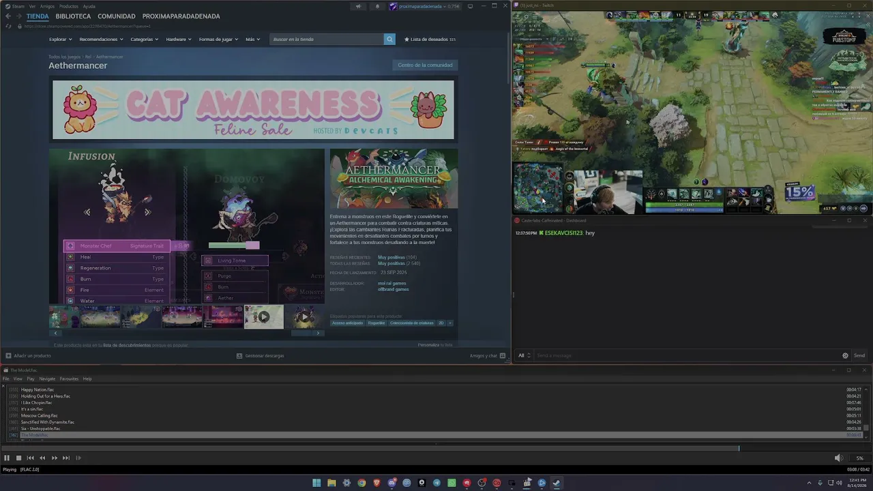Image resolution: width=873 pixels, height=491 pixels.
Task: Click the music player seek bar
Action: point(436,448)
